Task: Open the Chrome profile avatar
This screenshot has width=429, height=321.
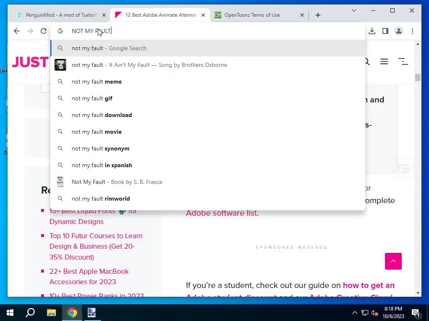Action: pos(399,31)
